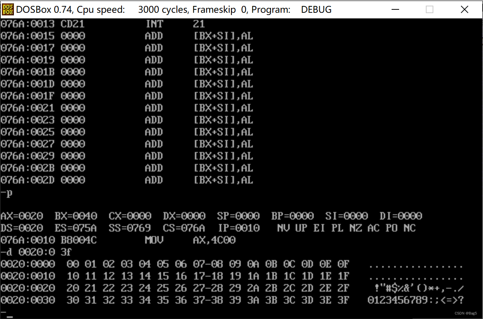Click the DI=0000 register value
The width and height of the screenshot is (483, 319).
click(401, 216)
